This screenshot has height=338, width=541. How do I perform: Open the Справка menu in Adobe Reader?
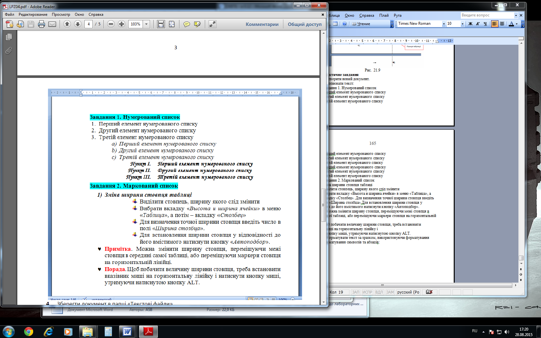click(96, 14)
